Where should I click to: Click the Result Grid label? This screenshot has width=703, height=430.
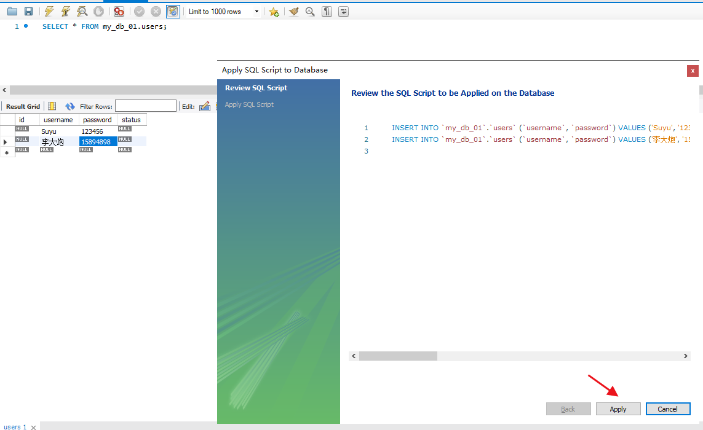pos(23,106)
